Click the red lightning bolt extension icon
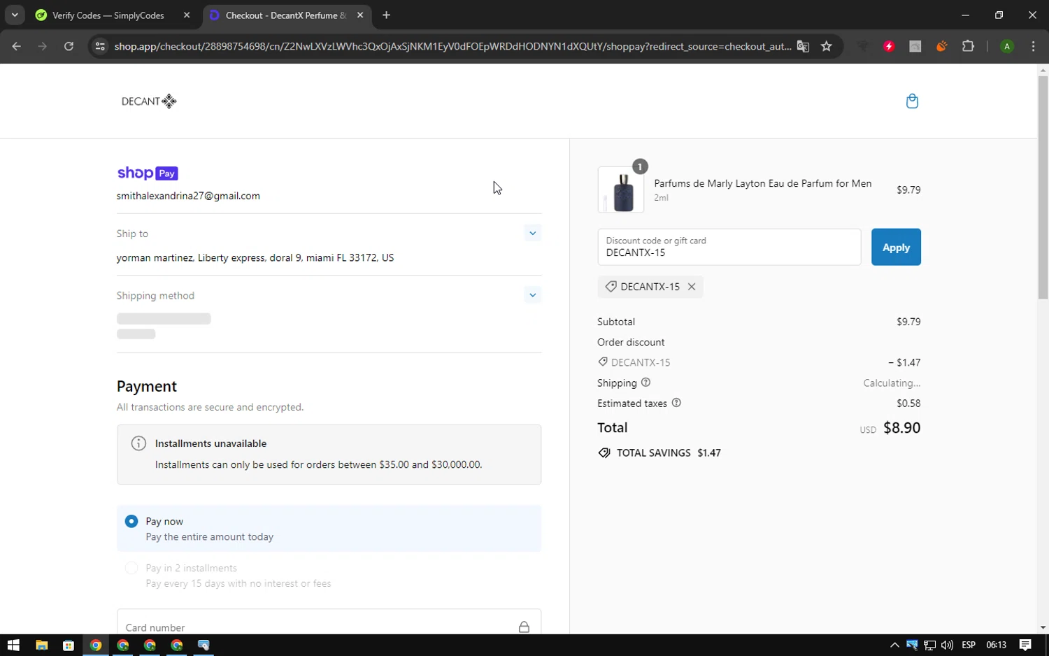The image size is (1049, 656). pyautogui.click(x=889, y=46)
